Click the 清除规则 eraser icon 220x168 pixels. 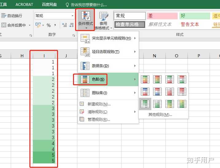pyautogui.click(x=82, y=112)
